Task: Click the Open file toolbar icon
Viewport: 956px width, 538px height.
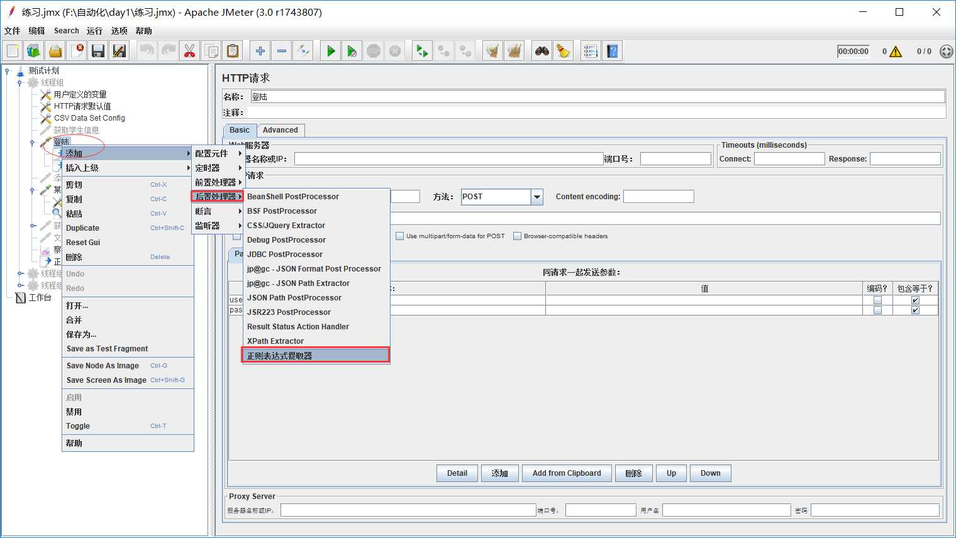Action: 55,51
